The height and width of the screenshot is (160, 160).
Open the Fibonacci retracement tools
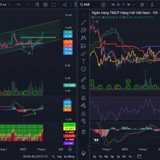(x=83, y=30)
